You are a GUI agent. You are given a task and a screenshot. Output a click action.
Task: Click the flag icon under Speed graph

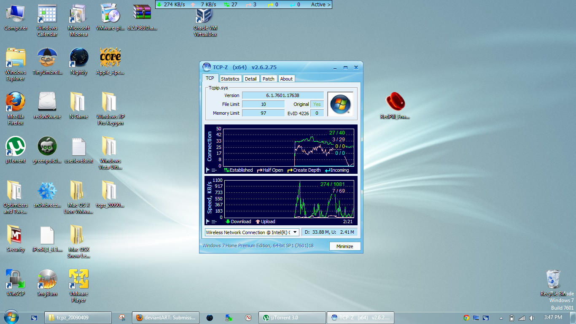(x=208, y=221)
